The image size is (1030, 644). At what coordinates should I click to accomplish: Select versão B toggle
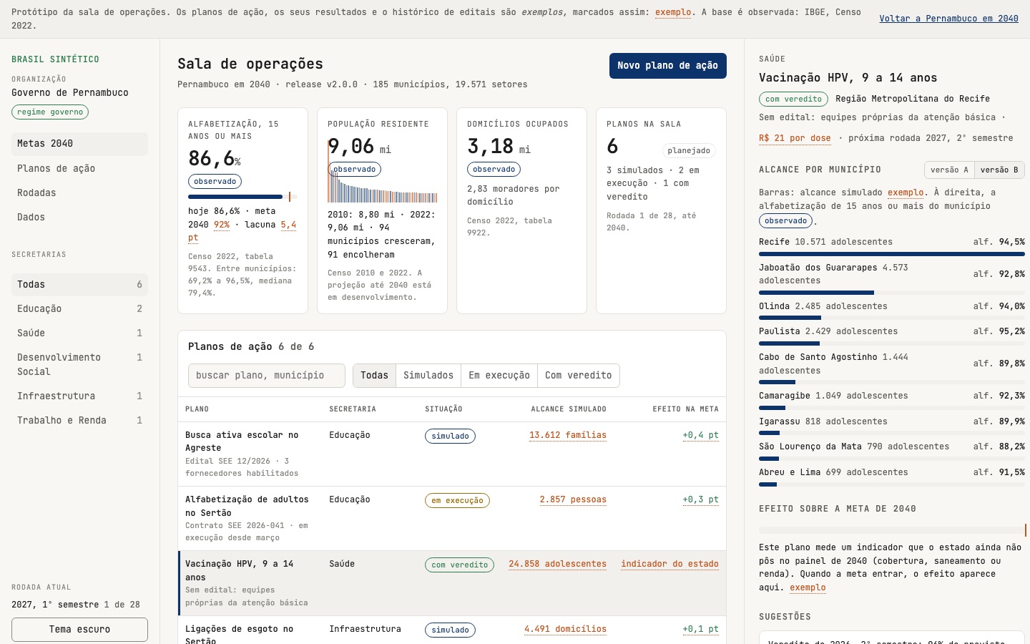click(999, 170)
